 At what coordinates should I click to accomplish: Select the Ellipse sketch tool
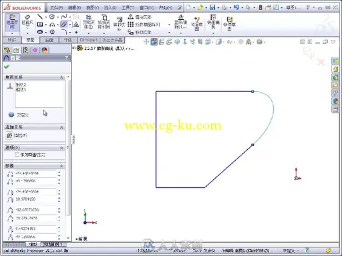(x=64, y=24)
